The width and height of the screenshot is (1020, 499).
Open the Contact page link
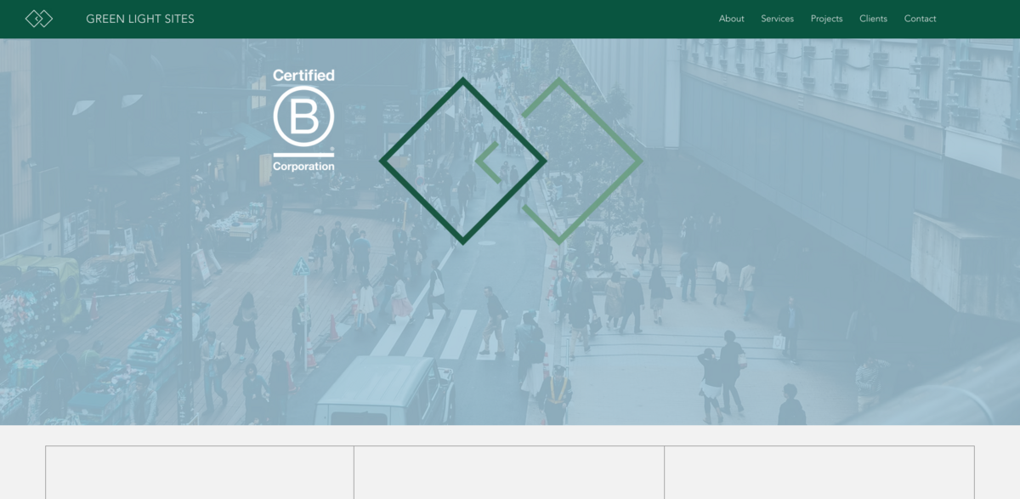(x=920, y=19)
